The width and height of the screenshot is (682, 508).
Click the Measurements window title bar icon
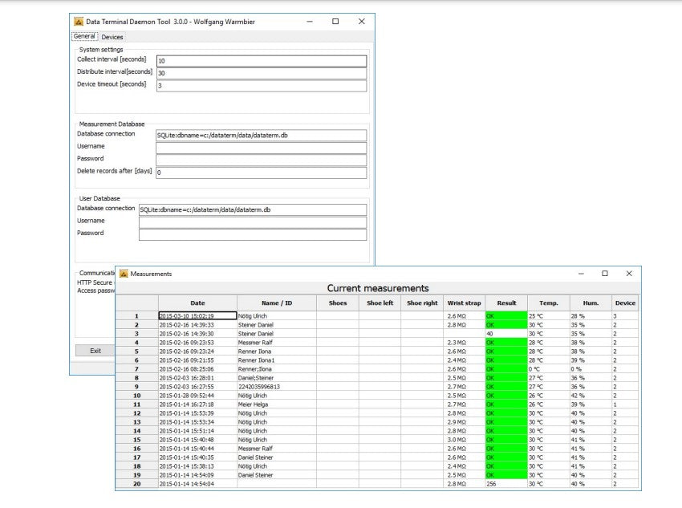[124, 274]
